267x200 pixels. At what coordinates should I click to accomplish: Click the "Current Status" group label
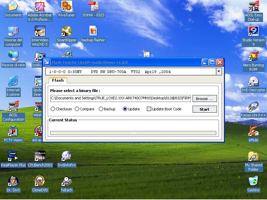[x=63, y=120]
